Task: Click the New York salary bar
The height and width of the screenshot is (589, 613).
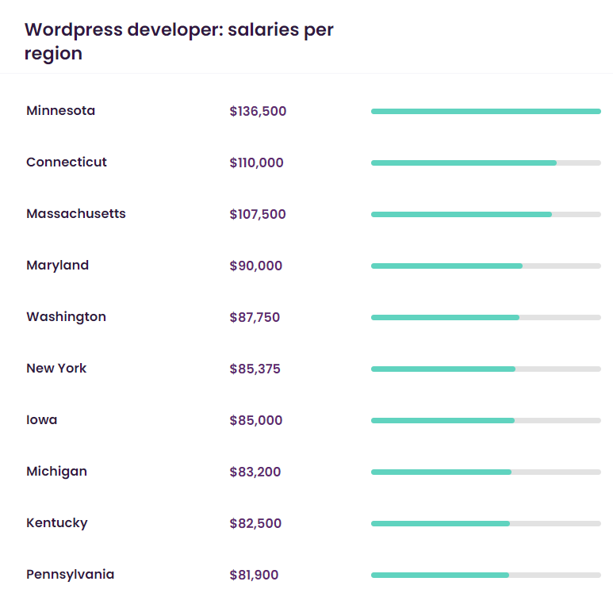Action: click(485, 369)
